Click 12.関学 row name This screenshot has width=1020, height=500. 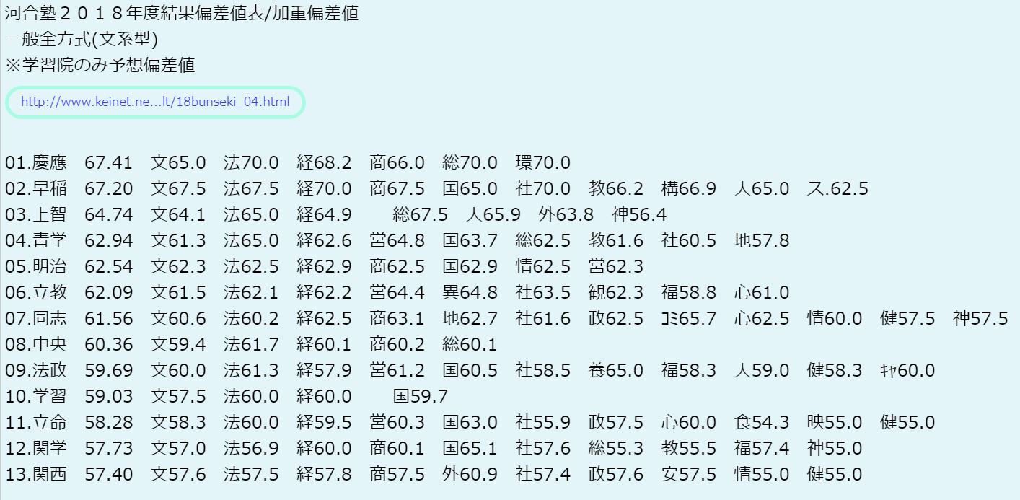(35, 449)
